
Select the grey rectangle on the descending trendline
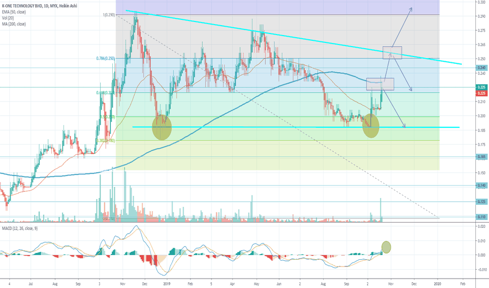click(392, 52)
